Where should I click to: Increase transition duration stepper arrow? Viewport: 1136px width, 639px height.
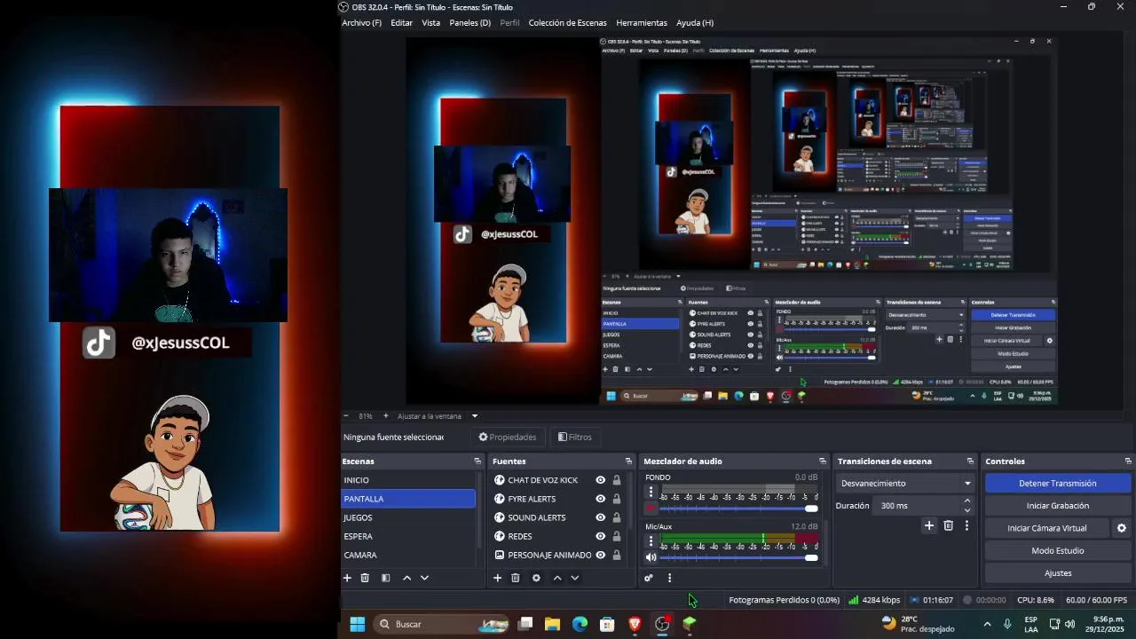click(967, 501)
